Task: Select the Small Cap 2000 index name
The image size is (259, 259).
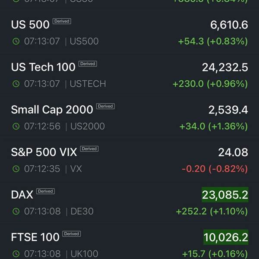Action: [x=52, y=110]
